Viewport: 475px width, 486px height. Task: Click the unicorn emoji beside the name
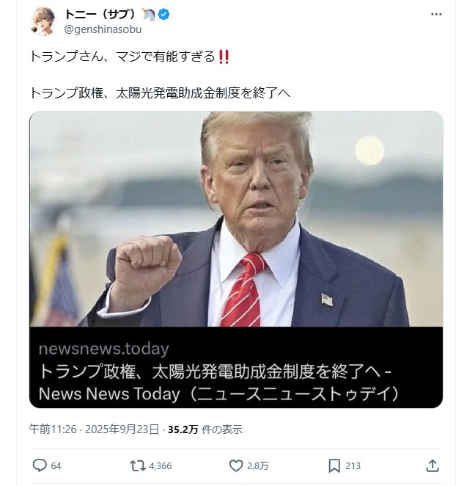149,14
